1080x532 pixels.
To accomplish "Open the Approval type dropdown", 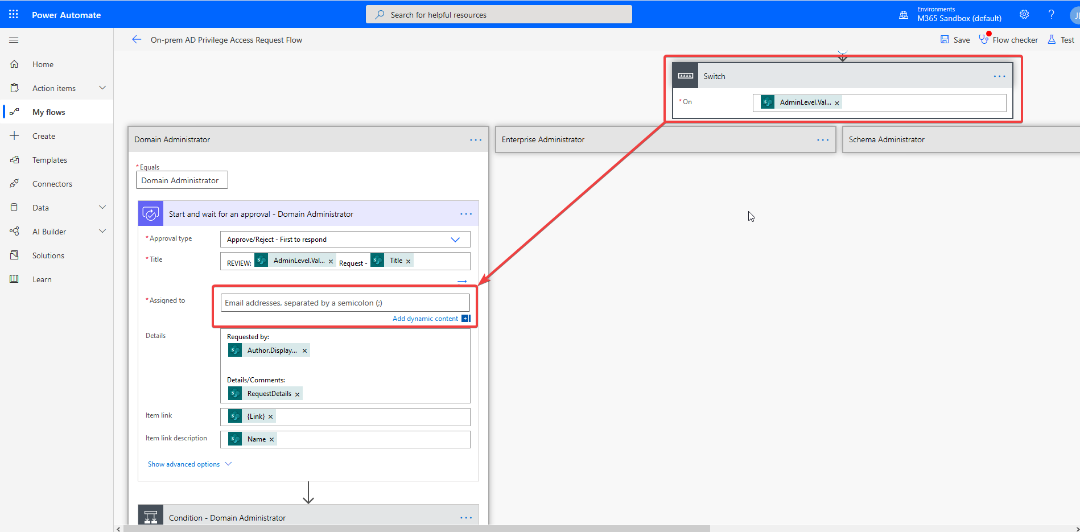I will (x=345, y=240).
